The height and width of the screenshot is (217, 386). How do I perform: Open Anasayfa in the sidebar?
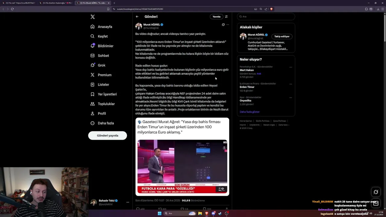click(x=101, y=27)
